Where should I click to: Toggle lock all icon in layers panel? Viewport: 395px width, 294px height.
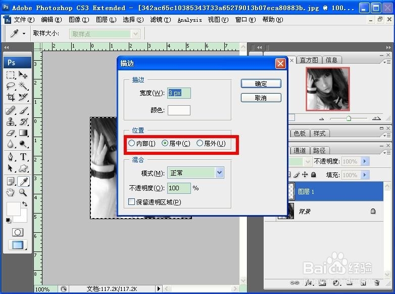click(x=313, y=175)
